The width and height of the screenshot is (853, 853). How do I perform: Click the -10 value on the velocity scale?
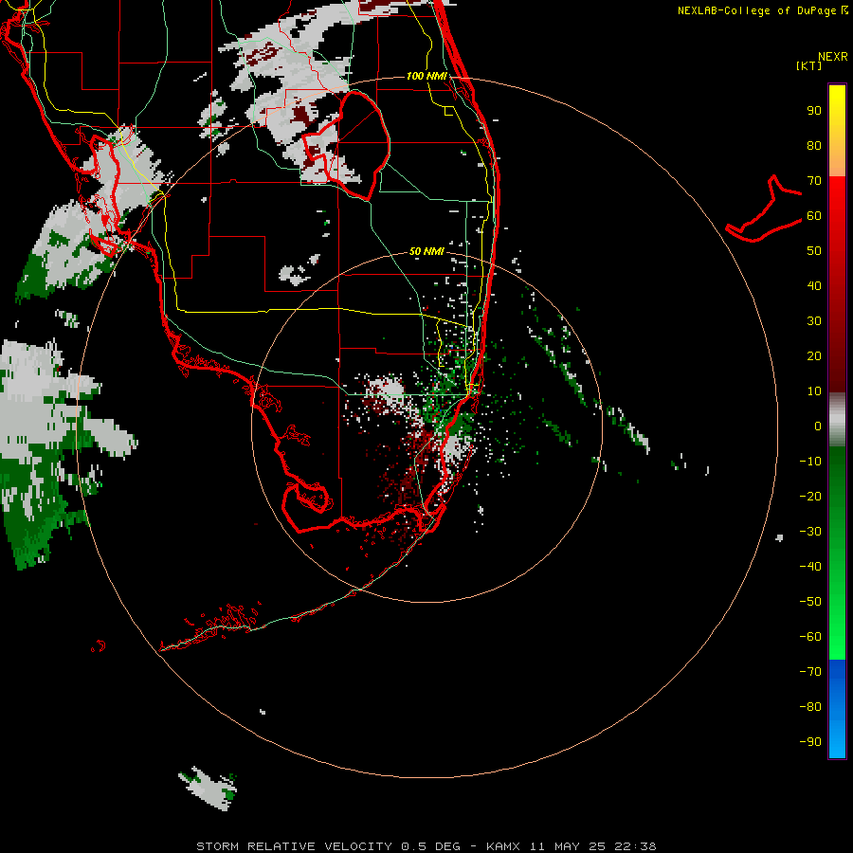[810, 462]
